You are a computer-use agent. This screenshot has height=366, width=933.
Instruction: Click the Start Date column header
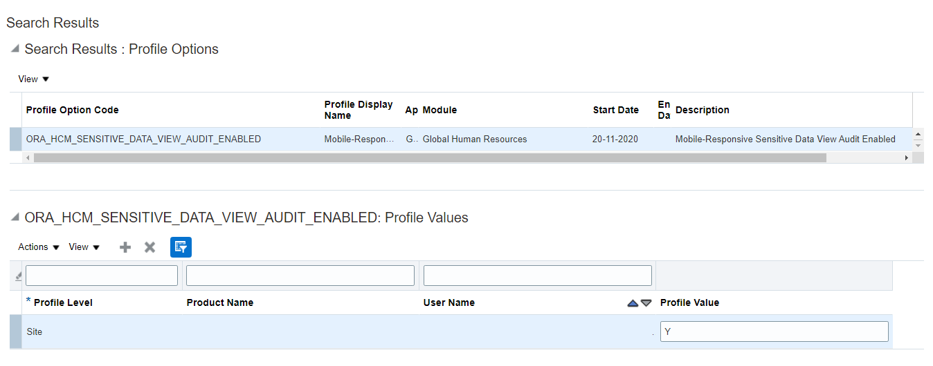click(x=615, y=110)
